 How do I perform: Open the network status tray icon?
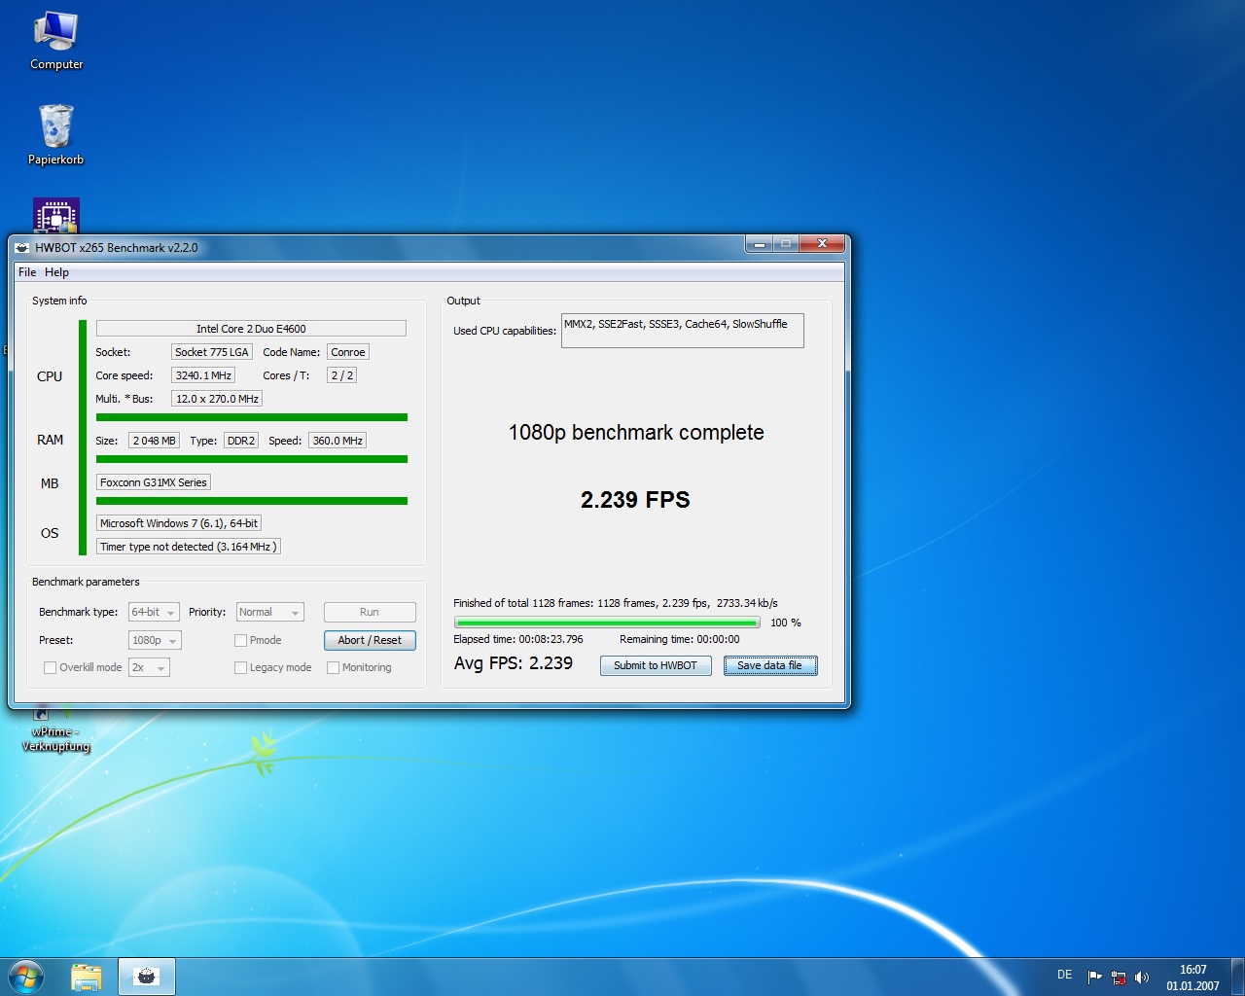[x=1119, y=977]
